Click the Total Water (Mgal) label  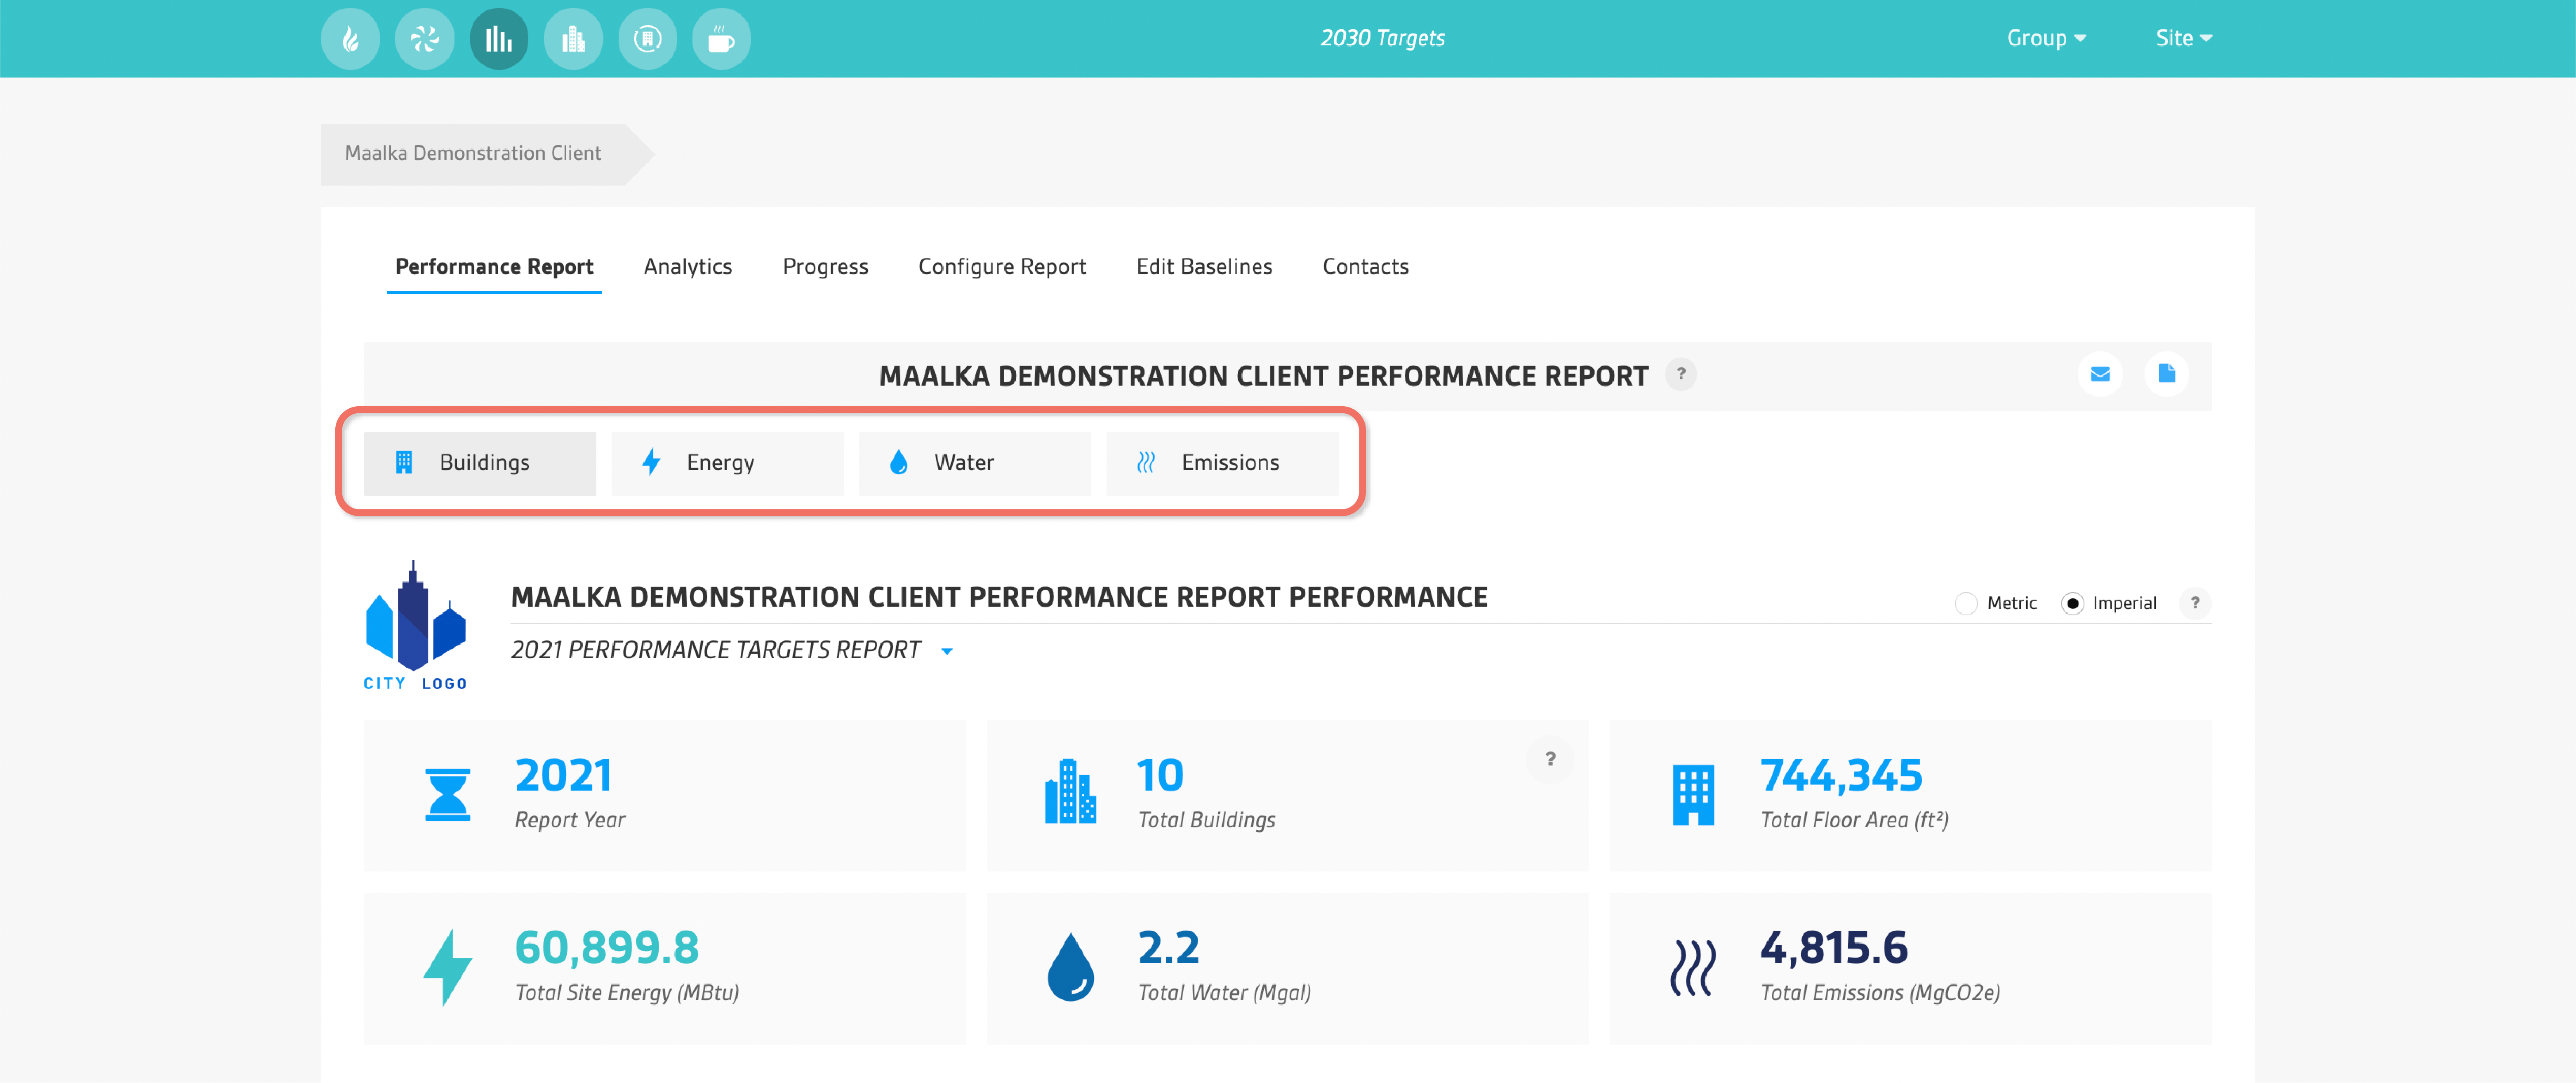[x=1224, y=993]
